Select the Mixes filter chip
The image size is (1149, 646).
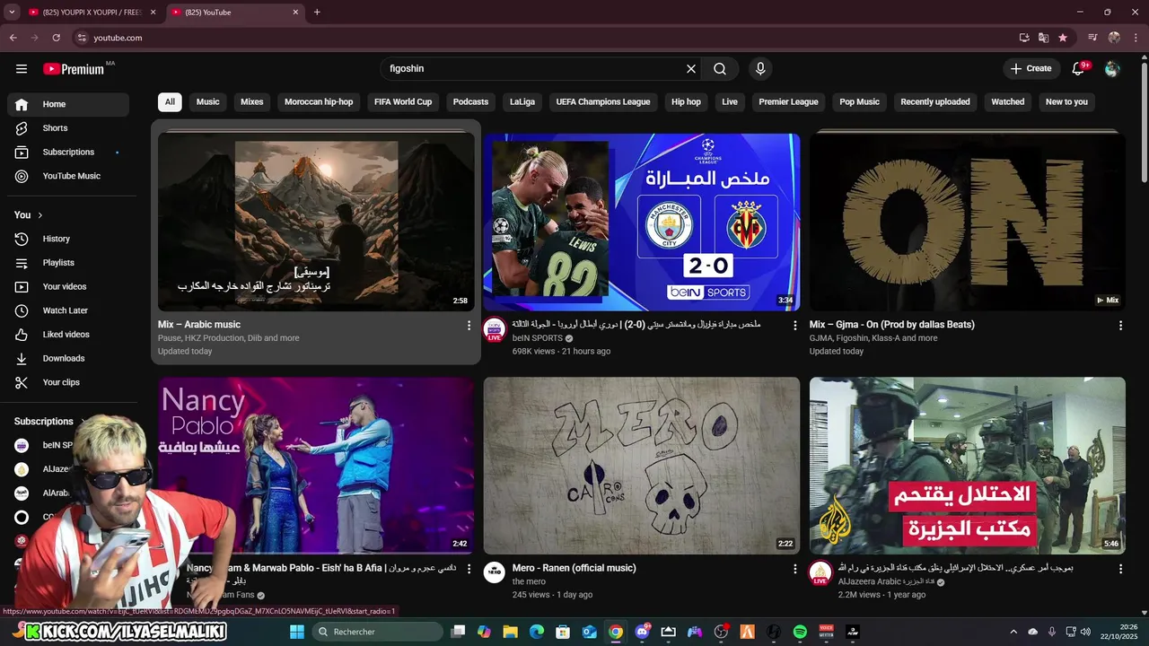252,102
